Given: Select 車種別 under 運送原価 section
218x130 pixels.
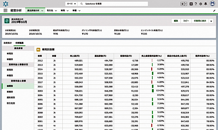Looking at the screenshot, I should (x=10, y=59).
